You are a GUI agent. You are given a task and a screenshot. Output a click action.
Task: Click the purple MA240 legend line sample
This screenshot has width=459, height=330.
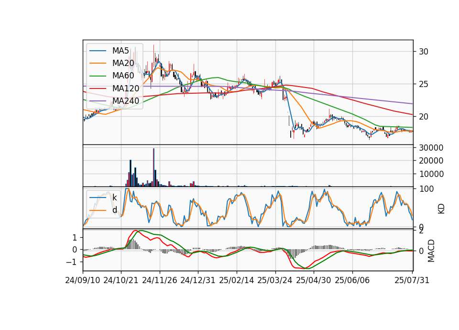click(98, 101)
